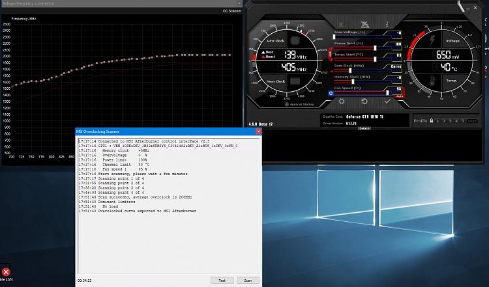Screen dimensions: 489x287
Task: Click the OC Scanner airplane icon in Afterburner
Action: tap(364, 24)
